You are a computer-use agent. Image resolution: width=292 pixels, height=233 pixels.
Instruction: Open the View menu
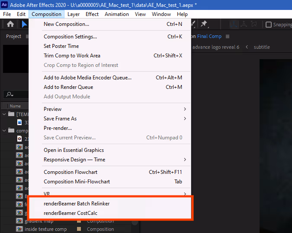[140, 14]
